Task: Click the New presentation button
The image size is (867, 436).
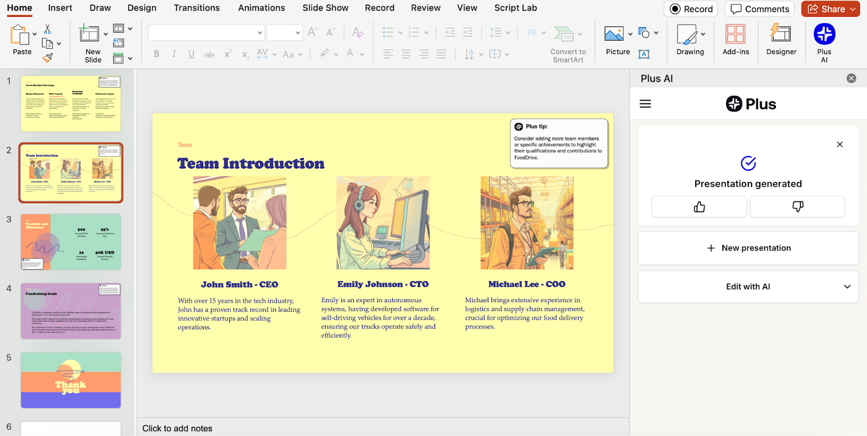Action: click(748, 248)
